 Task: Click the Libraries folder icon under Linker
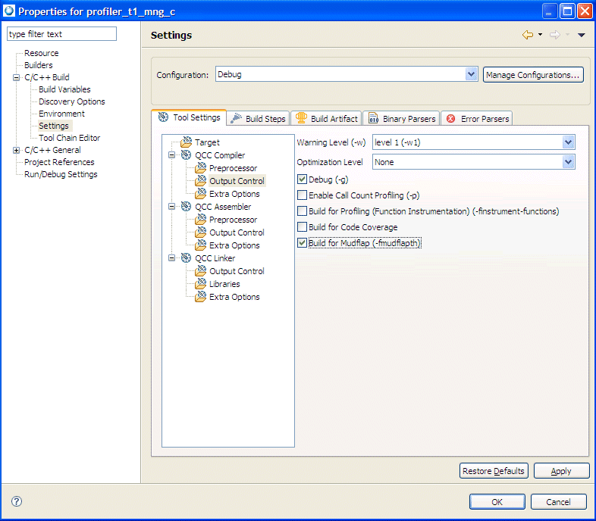pos(201,284)
